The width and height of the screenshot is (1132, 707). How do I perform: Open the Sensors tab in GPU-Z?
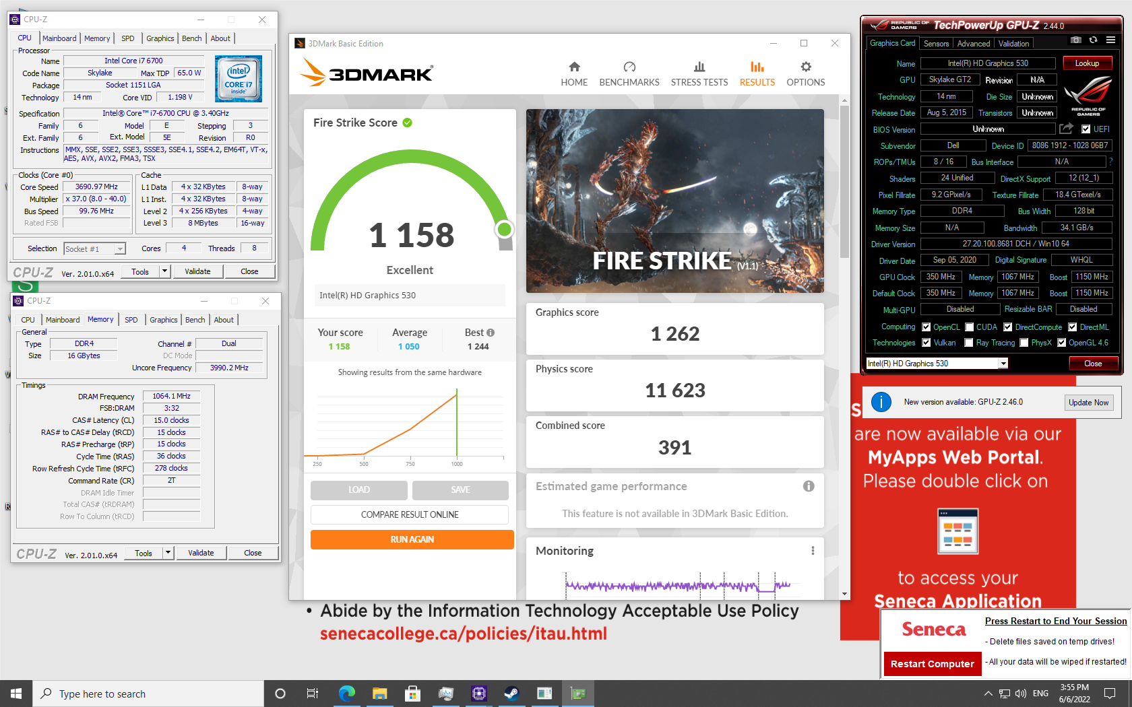pyautogui.click(x=936, y=44)
